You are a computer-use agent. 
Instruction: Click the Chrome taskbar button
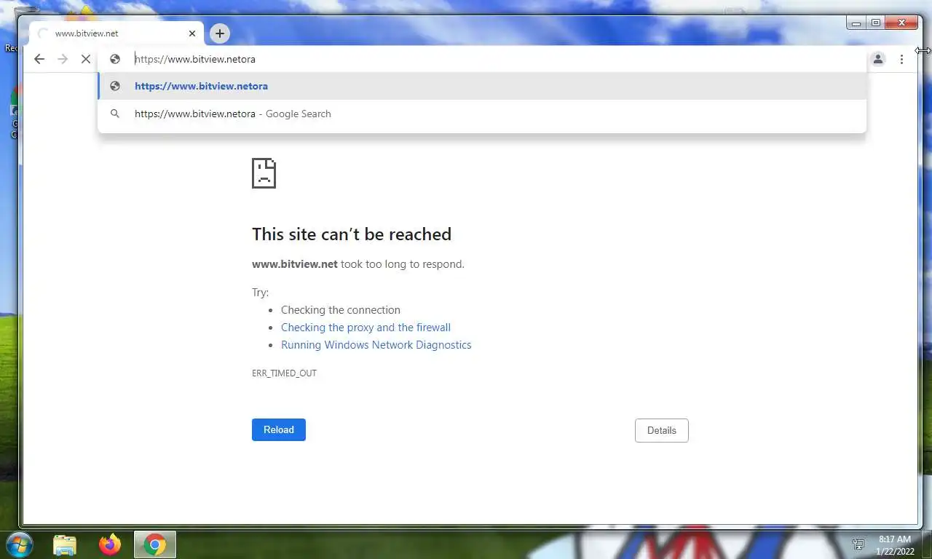(154, 544)
